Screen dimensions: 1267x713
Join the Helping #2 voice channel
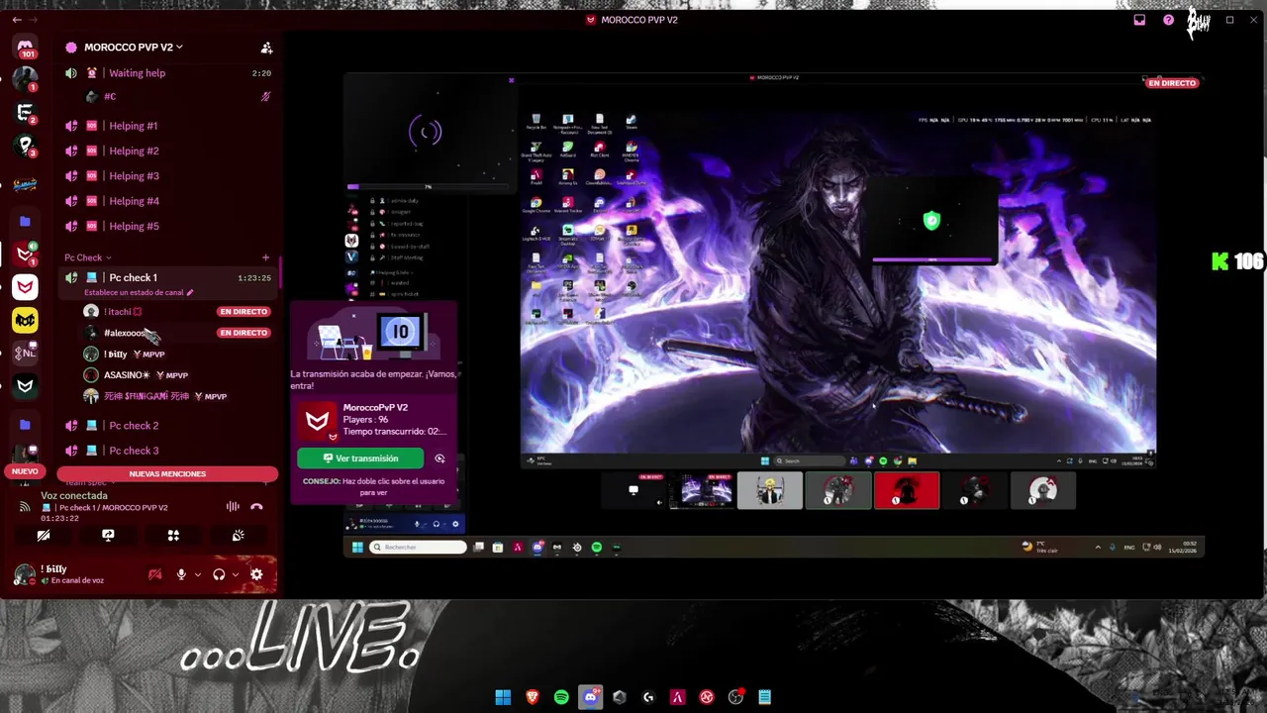tap(168, 151)
